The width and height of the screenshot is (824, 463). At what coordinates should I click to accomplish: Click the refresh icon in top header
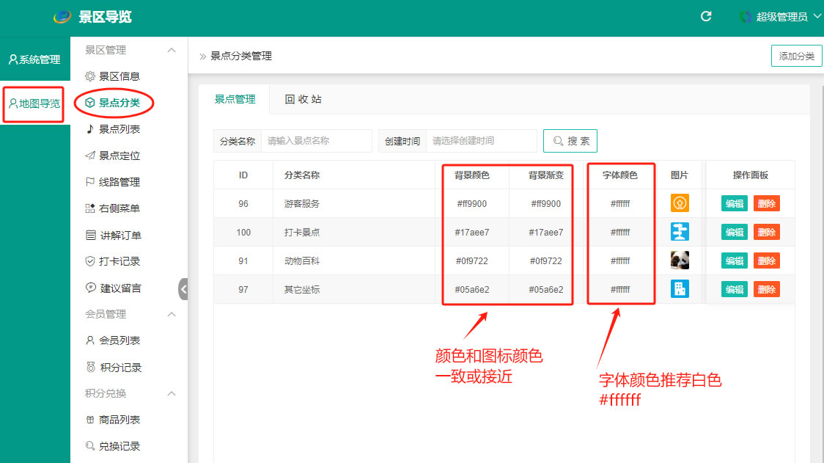tap(706, 16)
